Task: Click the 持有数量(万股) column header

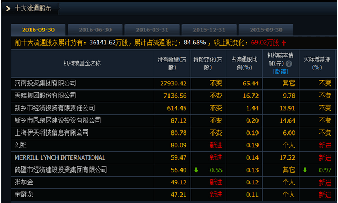Action: [172, 64]
